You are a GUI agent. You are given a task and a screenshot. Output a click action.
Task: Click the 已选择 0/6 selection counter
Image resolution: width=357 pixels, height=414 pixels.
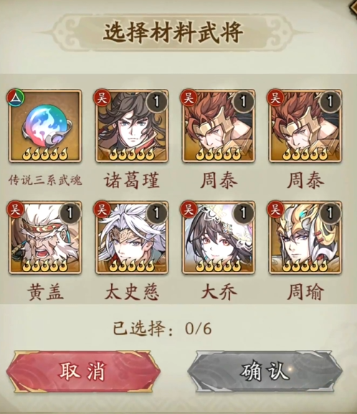click(x=162, y=329)
